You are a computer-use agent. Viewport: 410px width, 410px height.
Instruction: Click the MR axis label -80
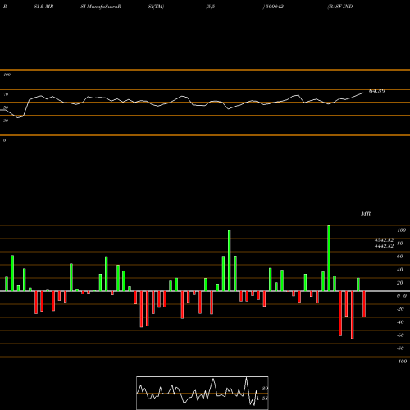click(400, 348)
